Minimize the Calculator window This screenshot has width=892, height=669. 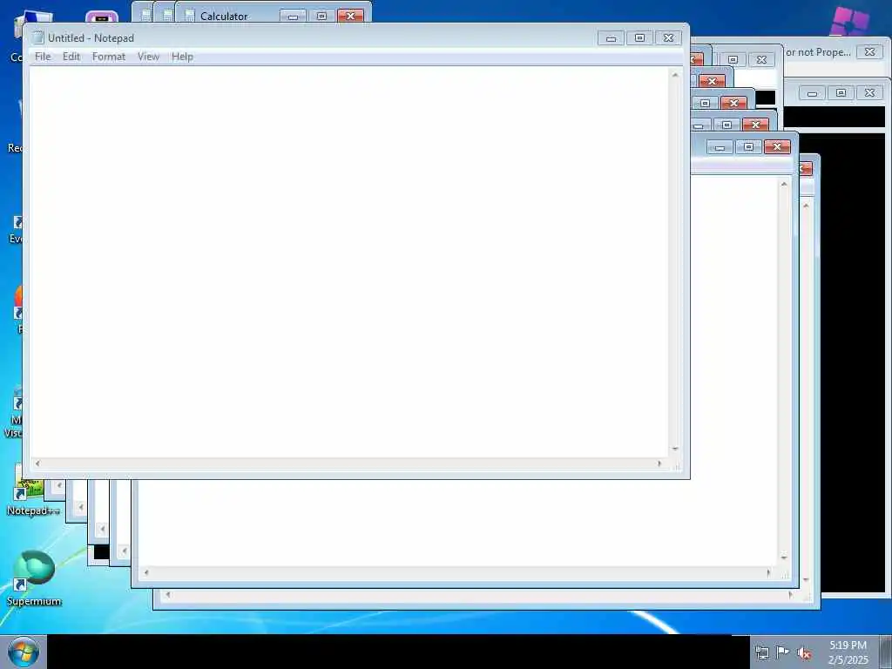(293, 17)
